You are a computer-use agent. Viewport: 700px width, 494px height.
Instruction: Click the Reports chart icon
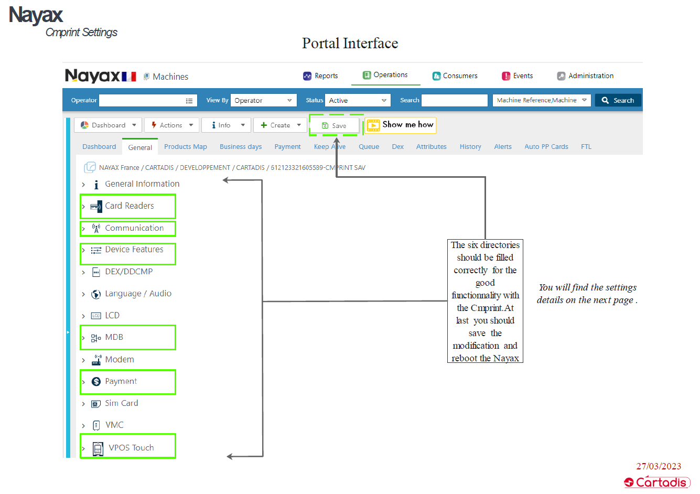pyautogui.click(x=307, y=76)
